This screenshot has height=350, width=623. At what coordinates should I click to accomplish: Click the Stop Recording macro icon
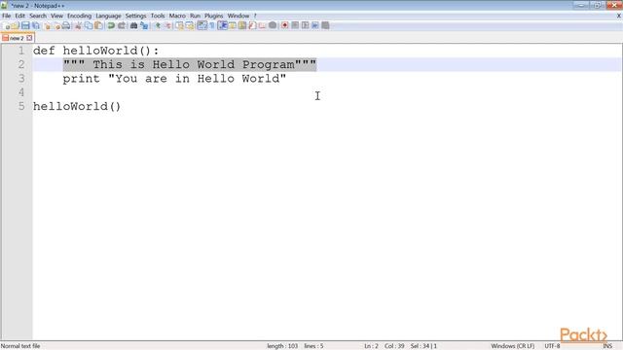[x=295, y=26]
